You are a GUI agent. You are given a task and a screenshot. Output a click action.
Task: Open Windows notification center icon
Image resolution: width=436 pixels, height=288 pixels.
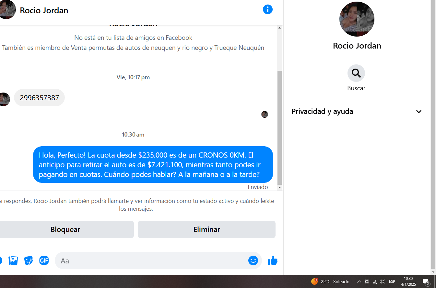tap(426, 282)
